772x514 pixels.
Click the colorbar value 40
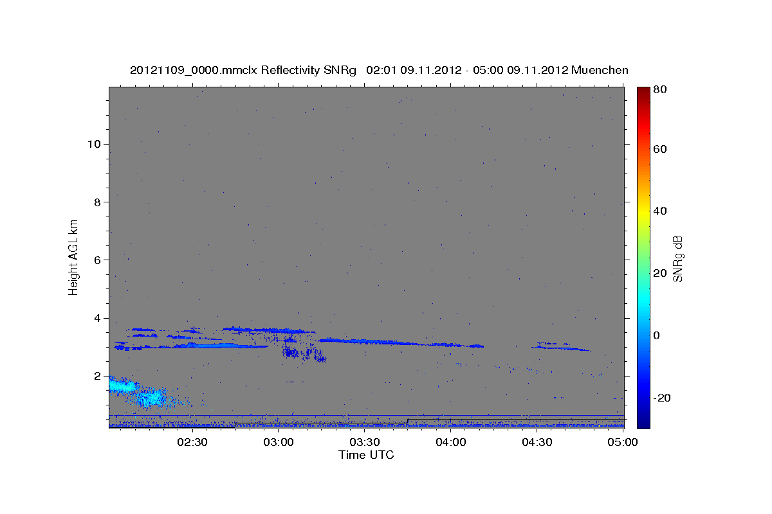660,211
